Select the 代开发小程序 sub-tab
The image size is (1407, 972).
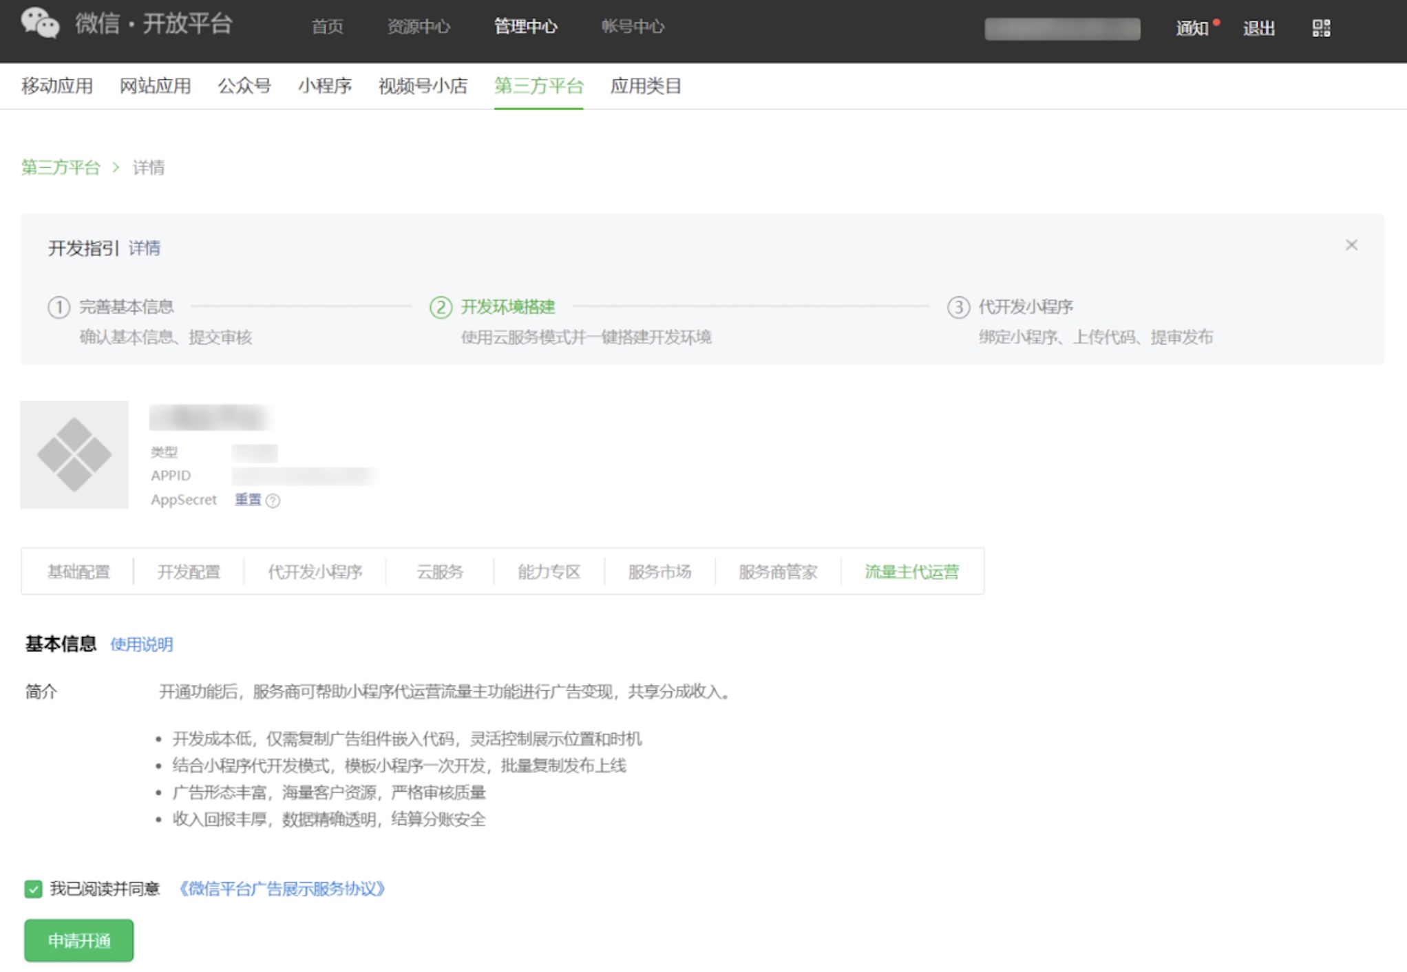315,571
